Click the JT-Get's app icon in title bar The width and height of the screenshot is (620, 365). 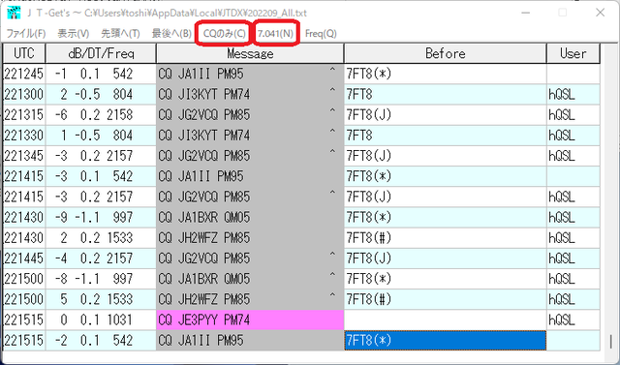(14, 13)
